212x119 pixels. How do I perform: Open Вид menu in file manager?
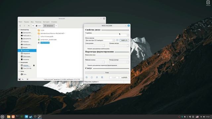click(32, 22)
